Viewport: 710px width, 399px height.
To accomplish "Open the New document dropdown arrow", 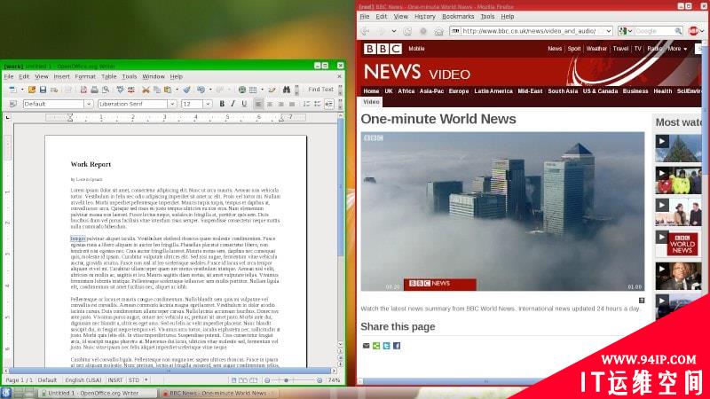I will pyautogui.click(x=21, y=90).
